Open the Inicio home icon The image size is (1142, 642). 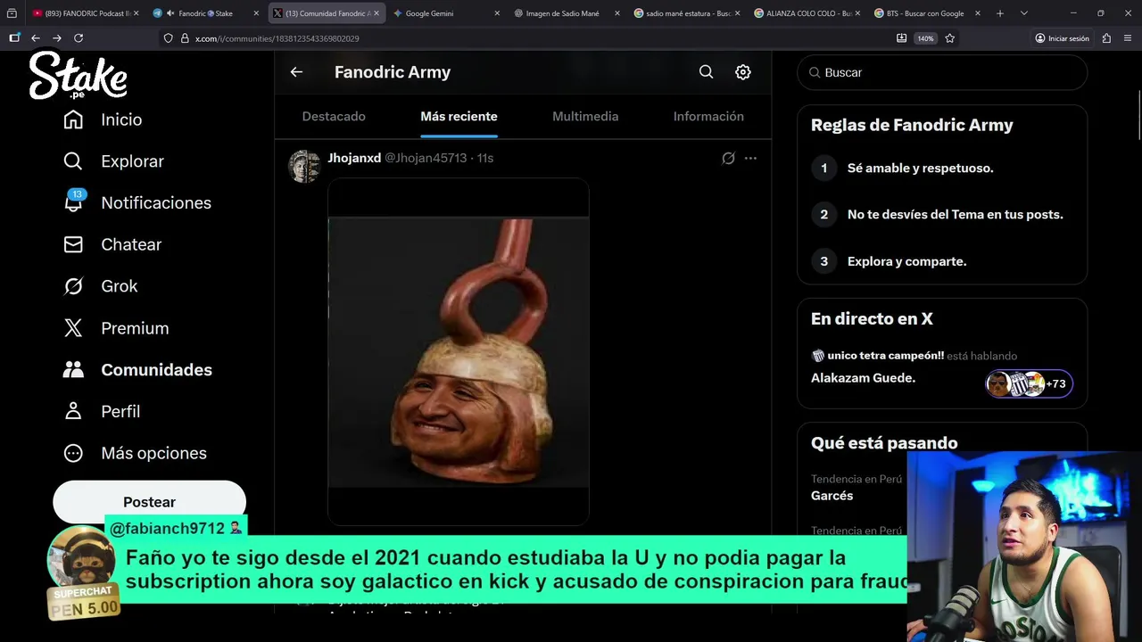click(73, 119)
